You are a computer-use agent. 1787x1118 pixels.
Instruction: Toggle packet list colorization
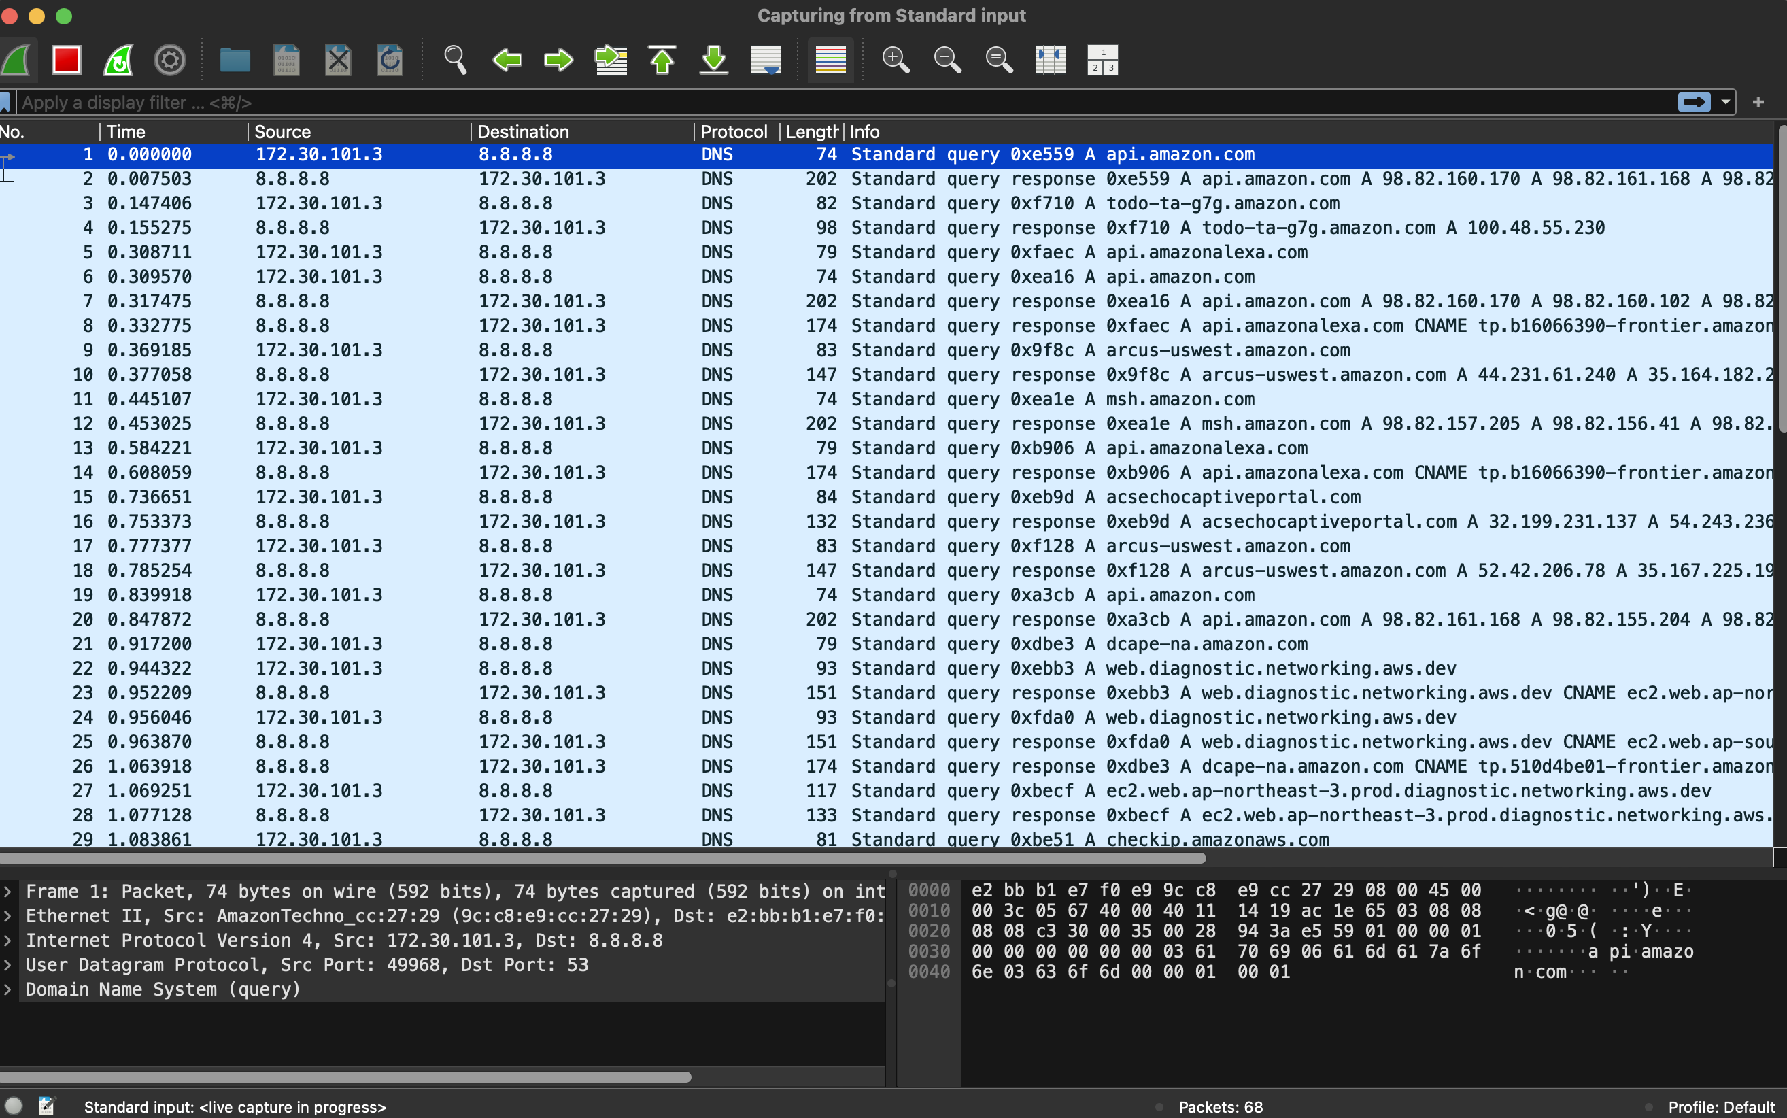click(x=830, y=60)
